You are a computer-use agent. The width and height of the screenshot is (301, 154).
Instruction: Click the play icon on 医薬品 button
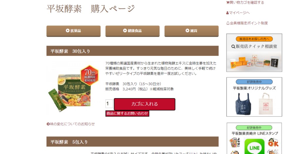pyautogui.click(x=68, y=31)
